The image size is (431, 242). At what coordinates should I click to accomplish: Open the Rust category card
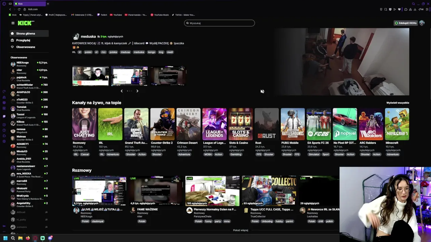tap(267, 124)
